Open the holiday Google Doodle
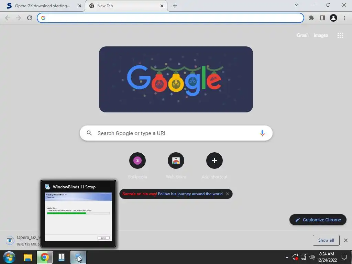The image size is (352, 264). (x=176, y=79)
